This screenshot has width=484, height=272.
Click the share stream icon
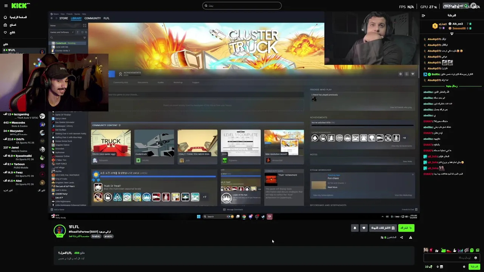coord(402,238)
